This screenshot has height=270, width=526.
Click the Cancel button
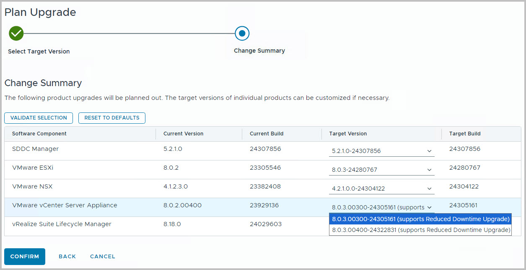coord(103,257)
